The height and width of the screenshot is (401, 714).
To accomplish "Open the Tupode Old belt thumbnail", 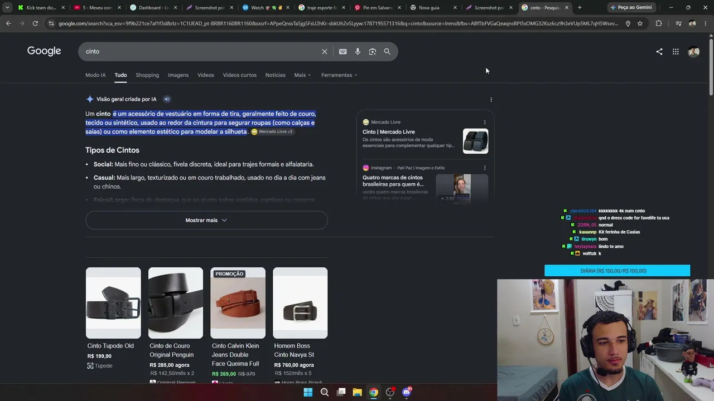I will [x=113, y=303].
